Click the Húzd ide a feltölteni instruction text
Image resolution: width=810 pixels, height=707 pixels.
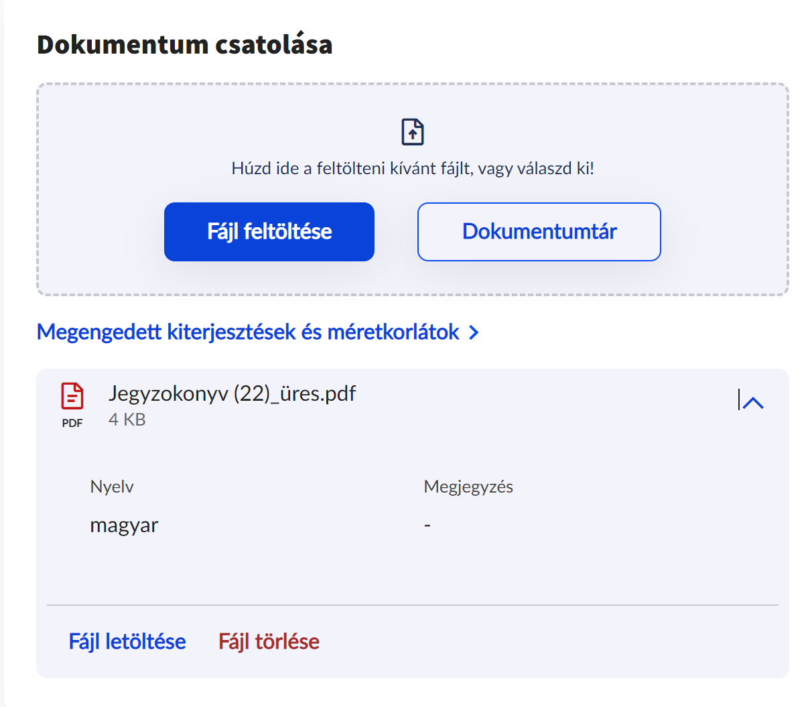(413, 168)
